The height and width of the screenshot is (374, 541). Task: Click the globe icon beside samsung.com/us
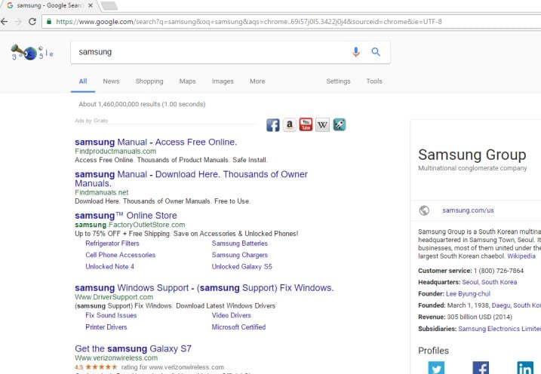pos(424,210)
